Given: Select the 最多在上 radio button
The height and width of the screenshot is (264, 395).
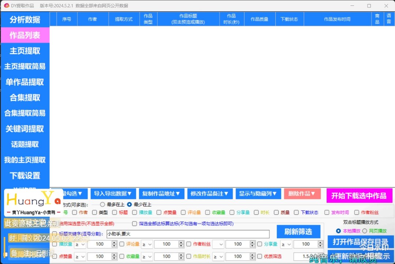Looking at the screenshot, I should (x=102, y=204).
